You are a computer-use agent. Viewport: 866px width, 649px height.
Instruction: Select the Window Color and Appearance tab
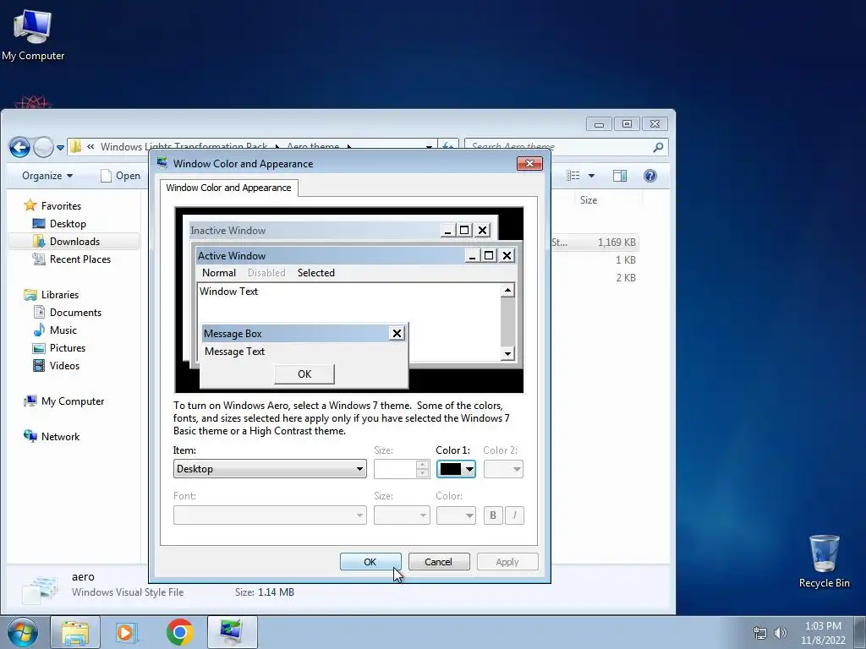[228, 188]
